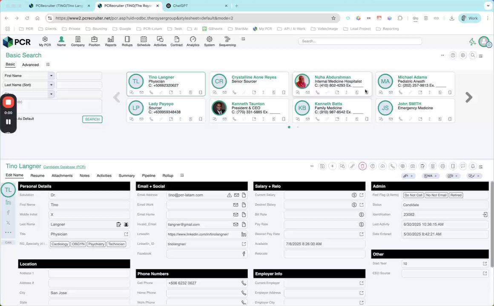Open the Activities toolbar icon
Image resolution: width=494 pixels, height=306 pixels.
[160, 41]
